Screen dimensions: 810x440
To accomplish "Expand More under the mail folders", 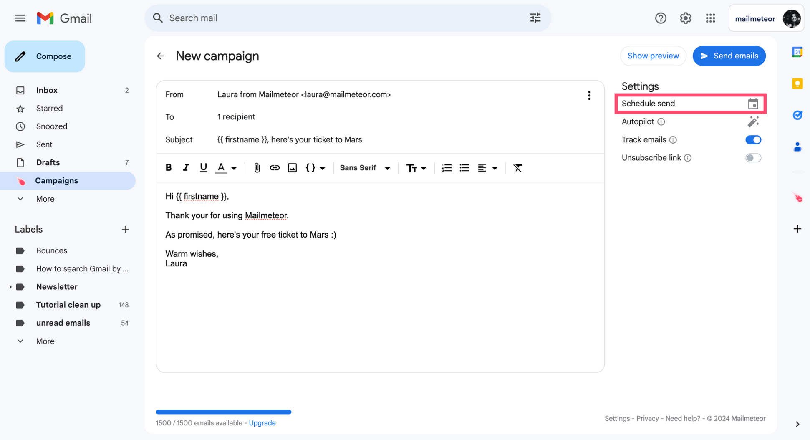I will [x=45, y=199].
